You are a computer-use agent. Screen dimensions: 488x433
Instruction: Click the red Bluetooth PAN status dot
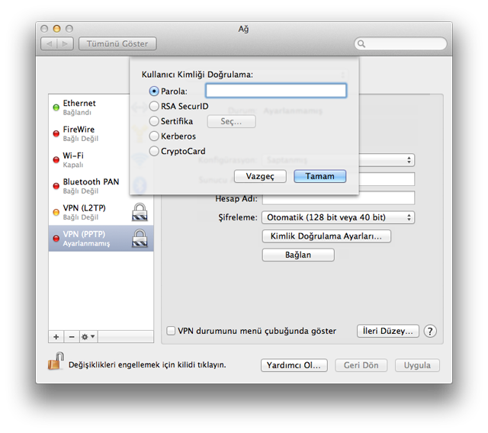coord(56,186)
